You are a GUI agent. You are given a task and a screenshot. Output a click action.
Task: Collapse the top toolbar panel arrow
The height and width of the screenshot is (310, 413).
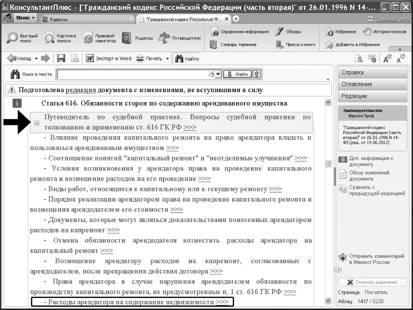point(400,49)
